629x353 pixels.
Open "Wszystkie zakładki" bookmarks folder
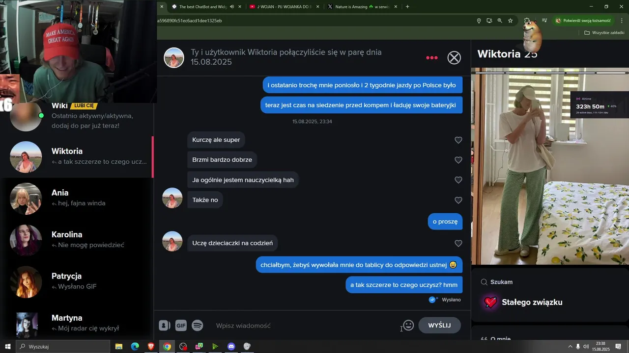[x=604, y=33]
